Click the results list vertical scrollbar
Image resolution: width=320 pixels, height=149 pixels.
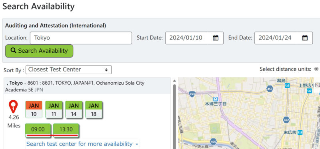click(174, 116)
